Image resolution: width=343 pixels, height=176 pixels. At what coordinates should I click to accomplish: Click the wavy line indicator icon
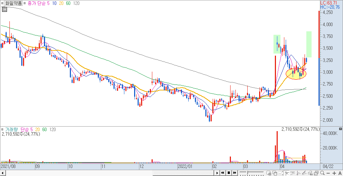[292, 173]
